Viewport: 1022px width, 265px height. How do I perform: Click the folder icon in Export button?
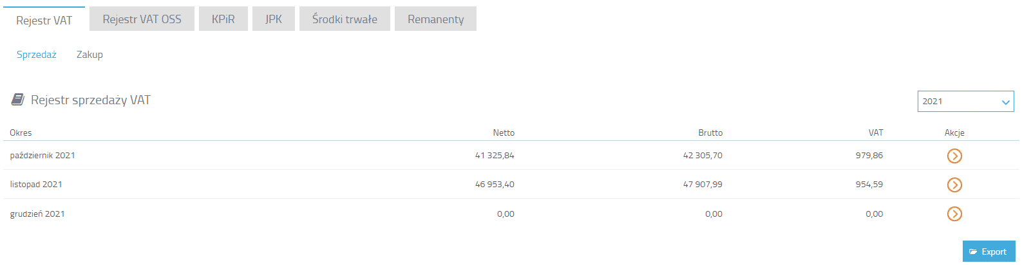[x=973, y=252]
